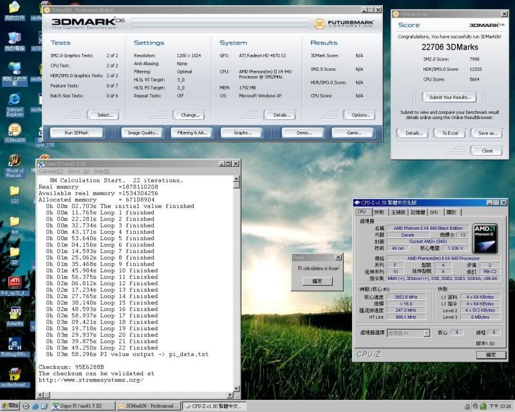Image resolution: width=515 pixels, height=412 pixels.
Task: Open Image Quality... in 3DMark06
Action: (x=142, y=133)
